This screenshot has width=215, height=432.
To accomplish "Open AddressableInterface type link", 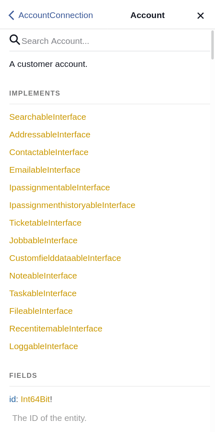I will (x=50, y=135).
